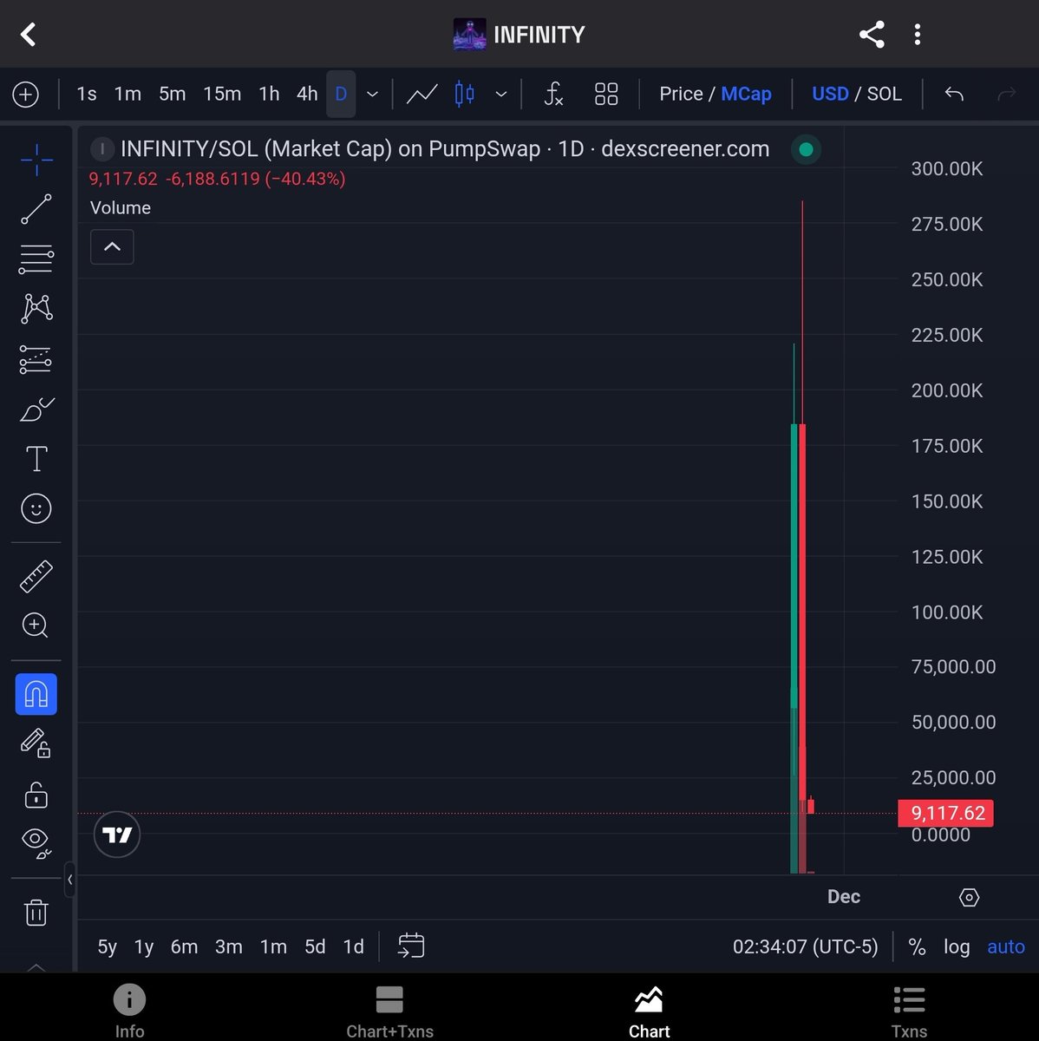
Task: Select SOL denomination
Action: pos(885,94)
